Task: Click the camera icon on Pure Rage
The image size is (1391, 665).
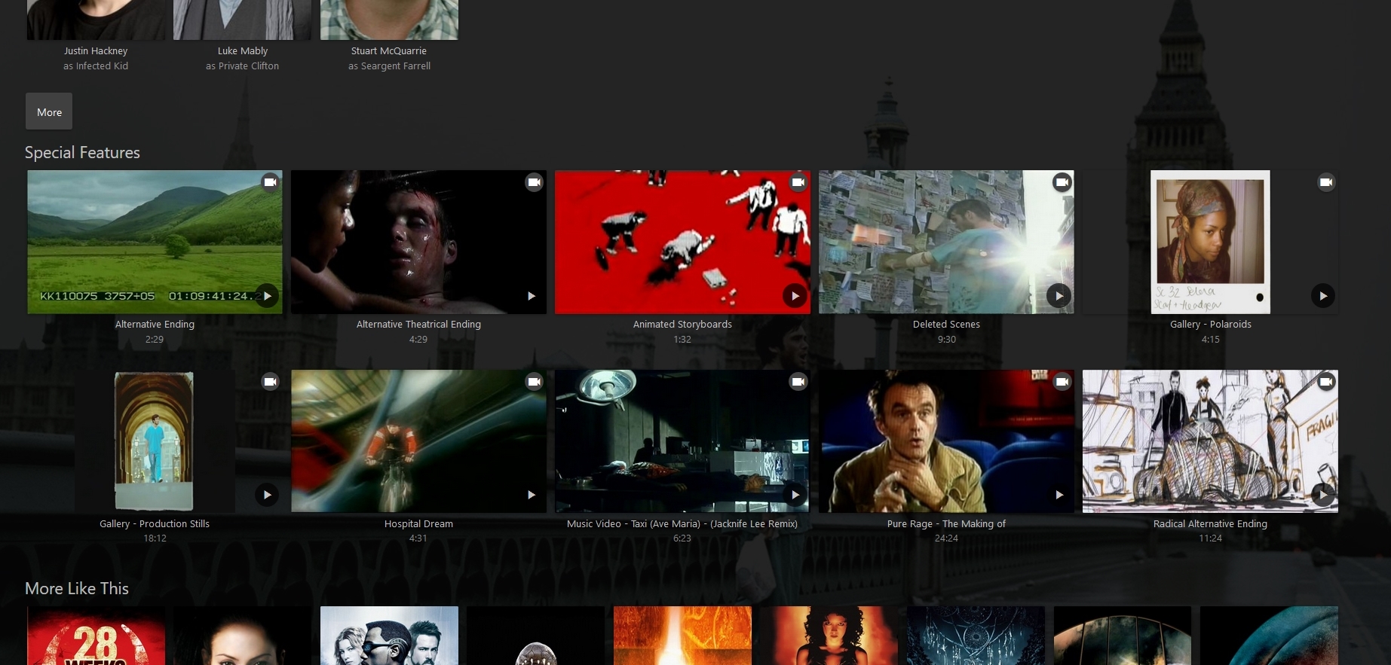Action: (1062, 382)
